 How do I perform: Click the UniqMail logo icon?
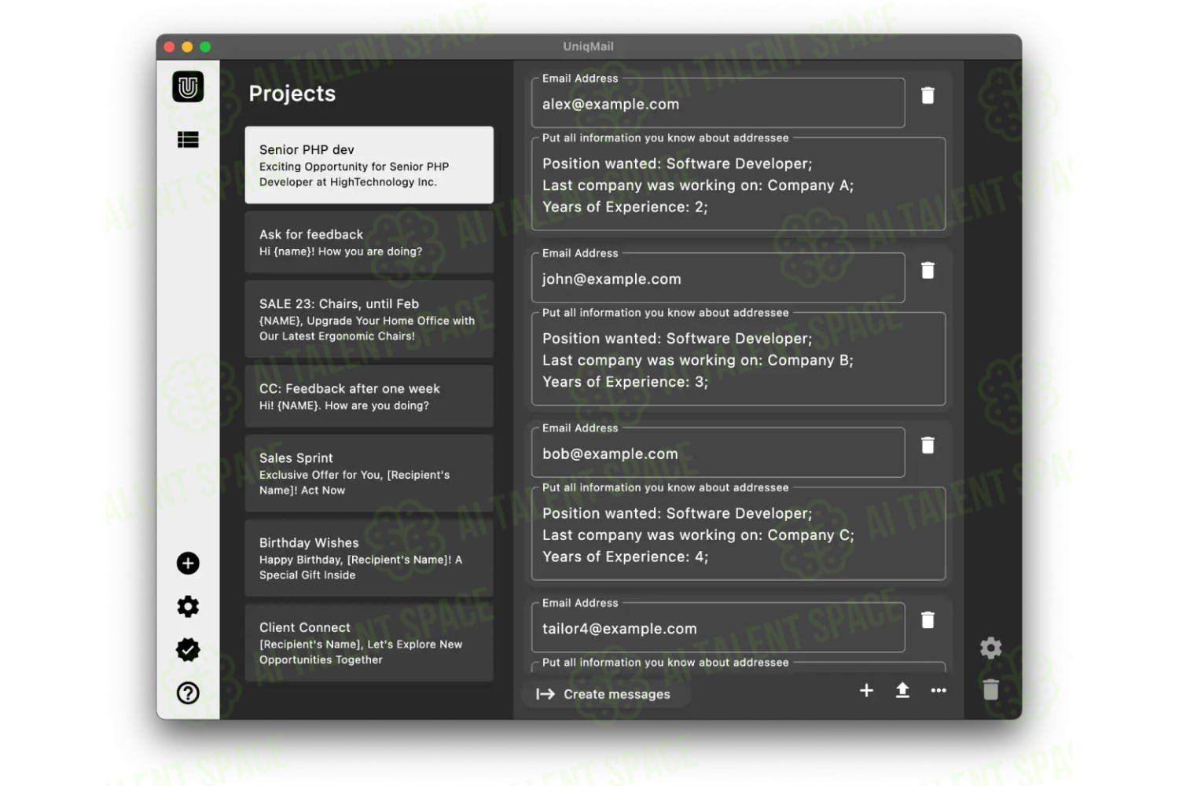pyautogui.click(x=188, y=86)
